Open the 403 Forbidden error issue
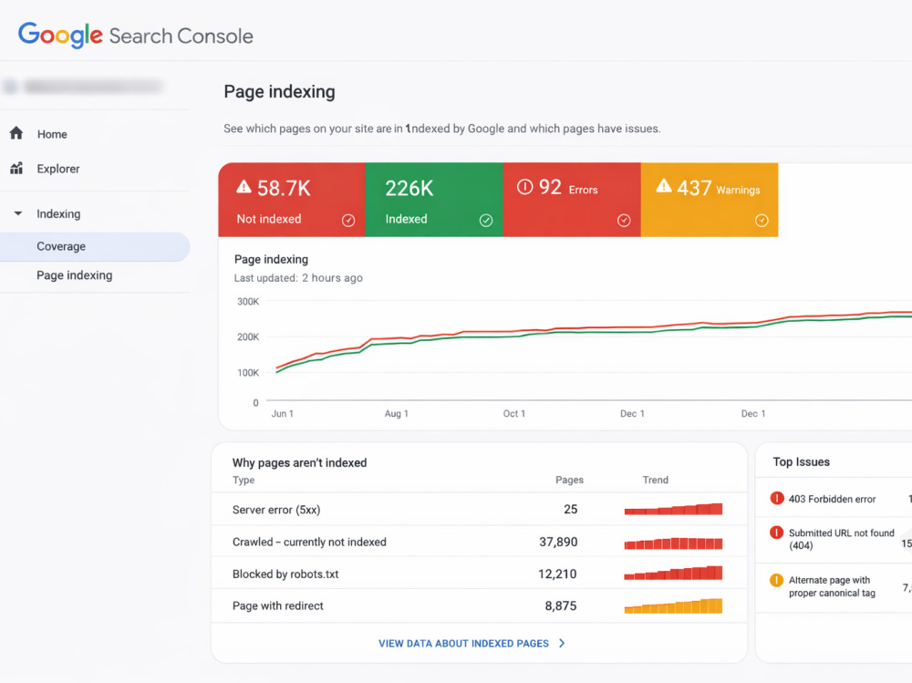This screenshot has height=683, width=912. coord(832,499)
